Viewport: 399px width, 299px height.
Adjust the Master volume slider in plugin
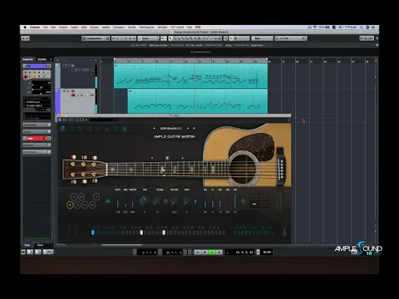point(132,201)
